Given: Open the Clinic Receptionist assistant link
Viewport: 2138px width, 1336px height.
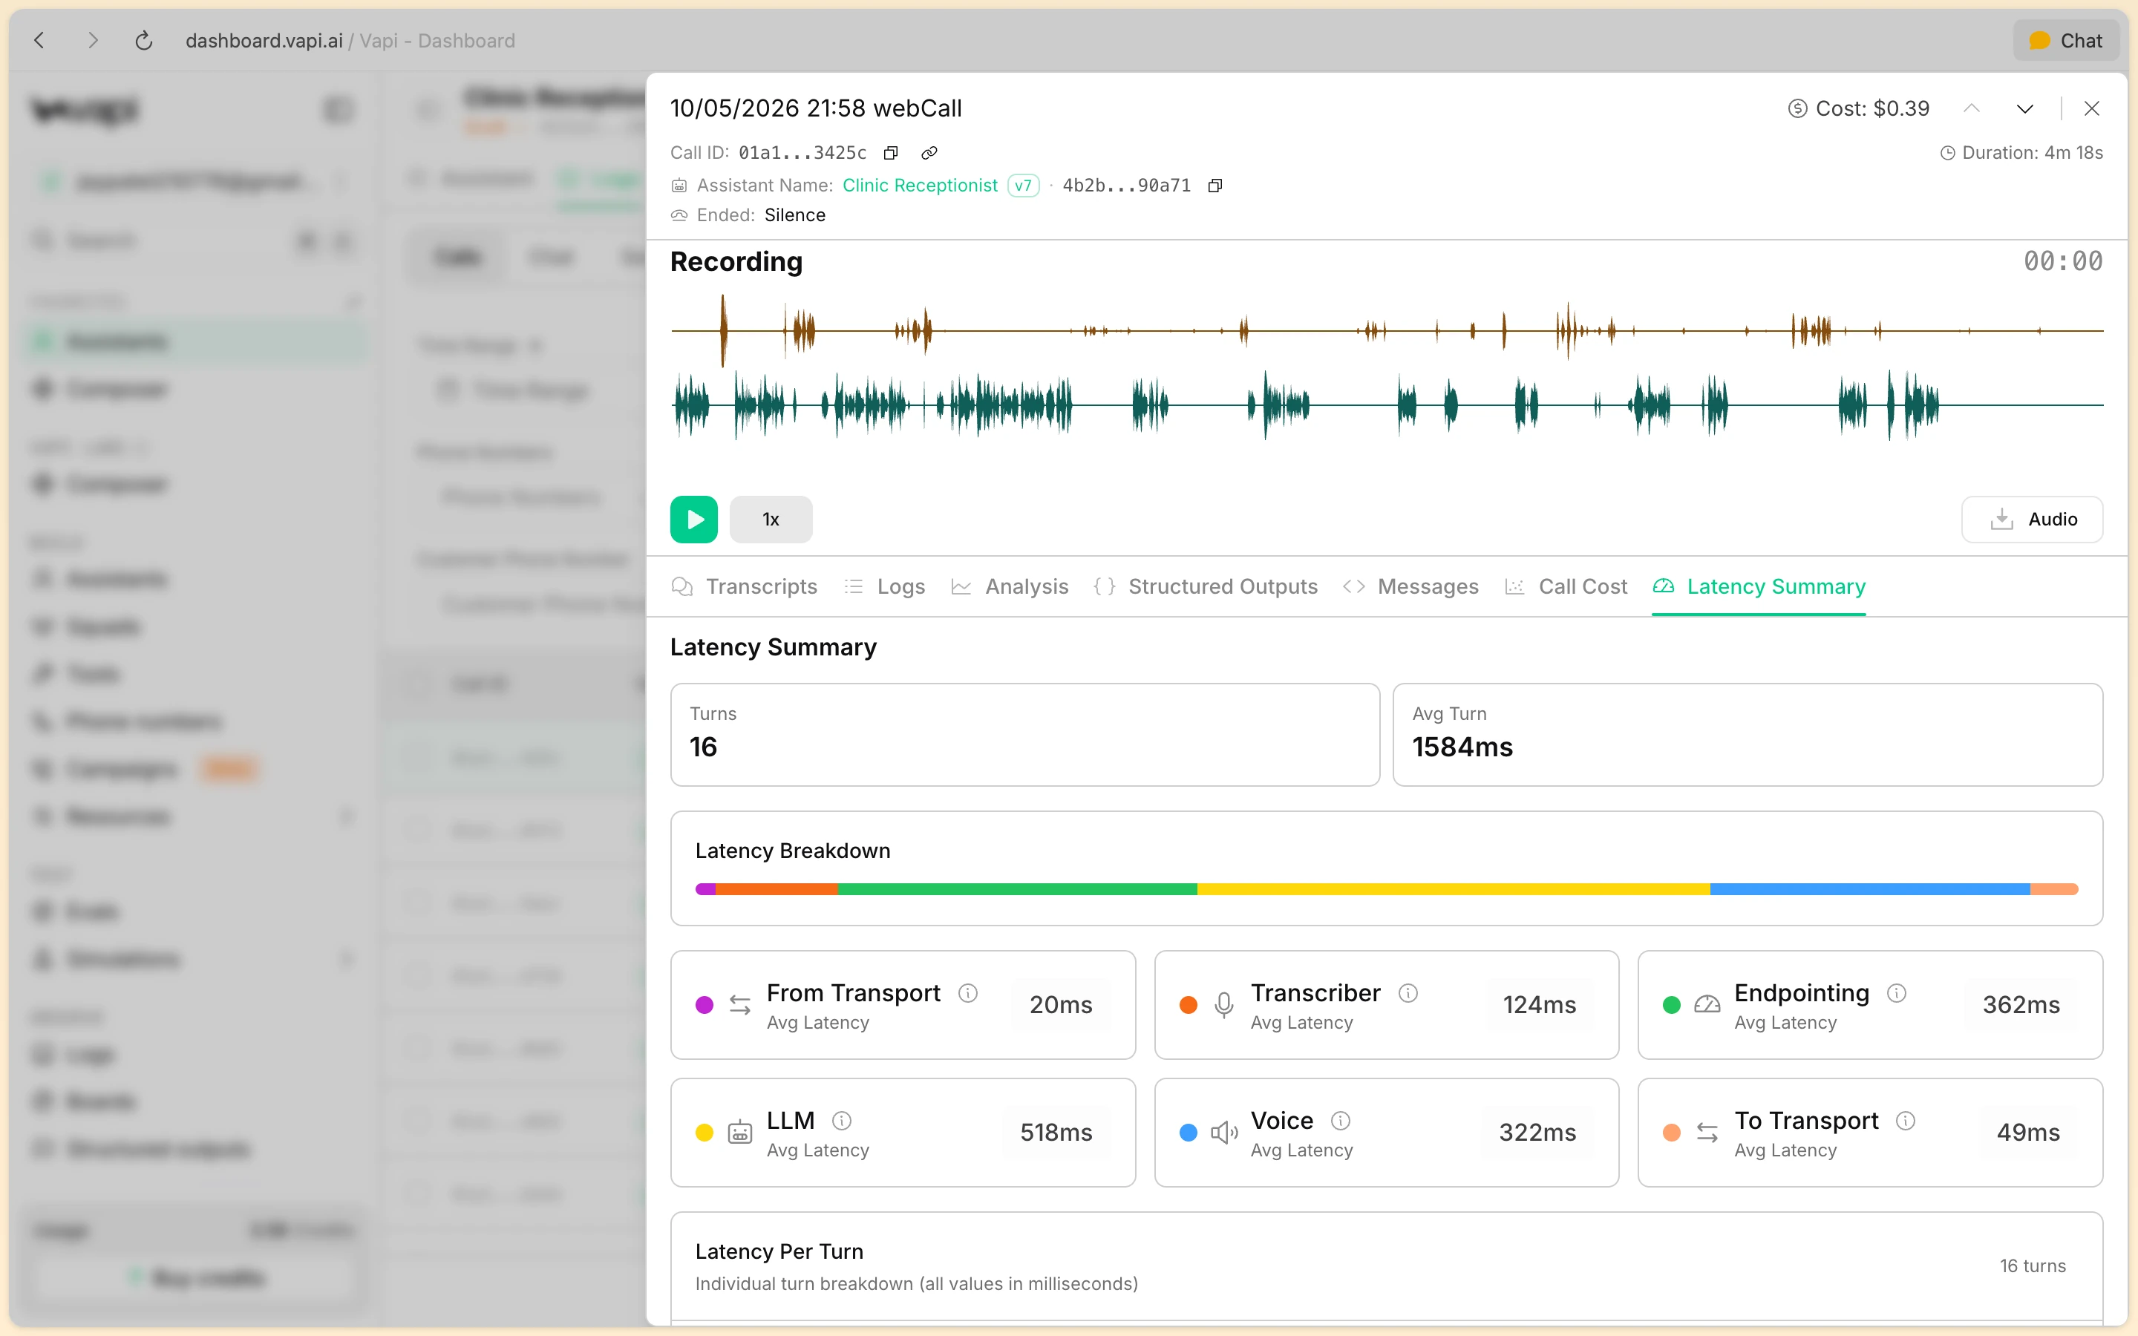Looking at the screenshot, I should (x=920, y=186).
